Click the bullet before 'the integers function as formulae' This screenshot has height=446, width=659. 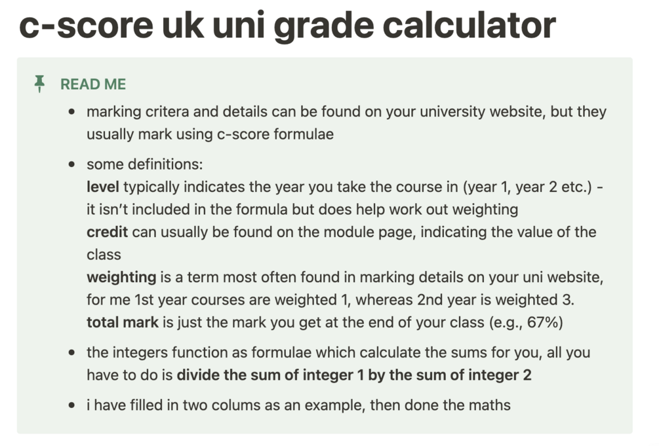pos(72,352)
